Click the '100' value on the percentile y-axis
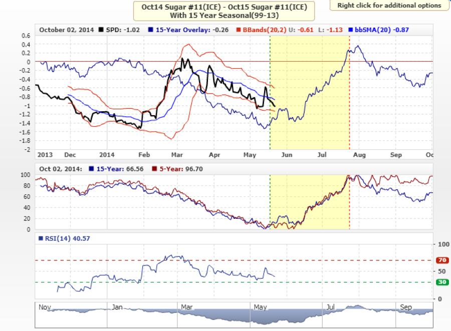 [x=26, y=175]
